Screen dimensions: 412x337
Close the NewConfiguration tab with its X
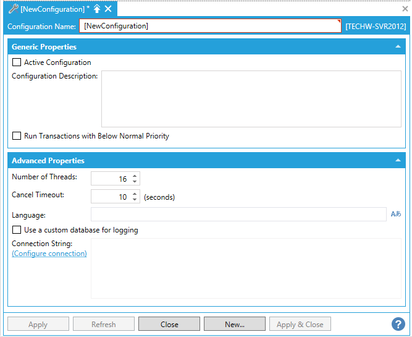pyautogui.click(x=108, y=9)
